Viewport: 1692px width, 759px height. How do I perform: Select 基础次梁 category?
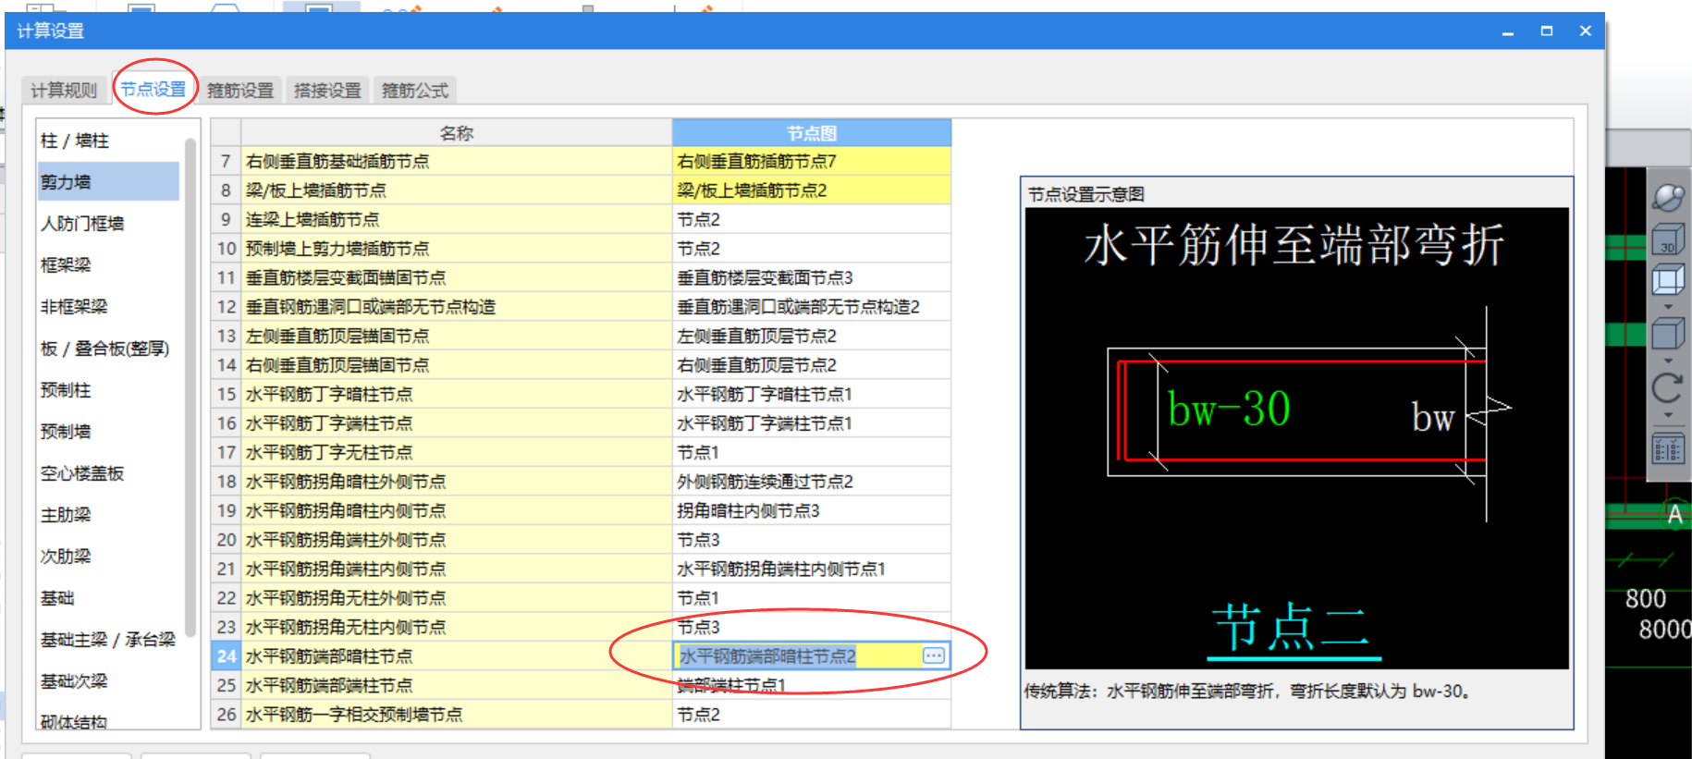(x=108, y=681)
